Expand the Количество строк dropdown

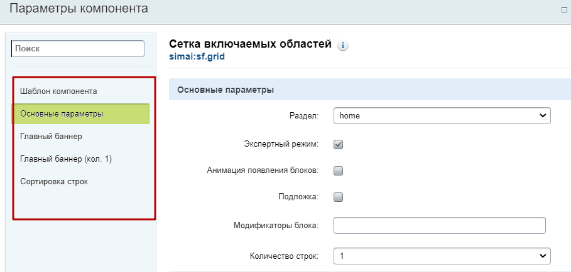(442, 256)
